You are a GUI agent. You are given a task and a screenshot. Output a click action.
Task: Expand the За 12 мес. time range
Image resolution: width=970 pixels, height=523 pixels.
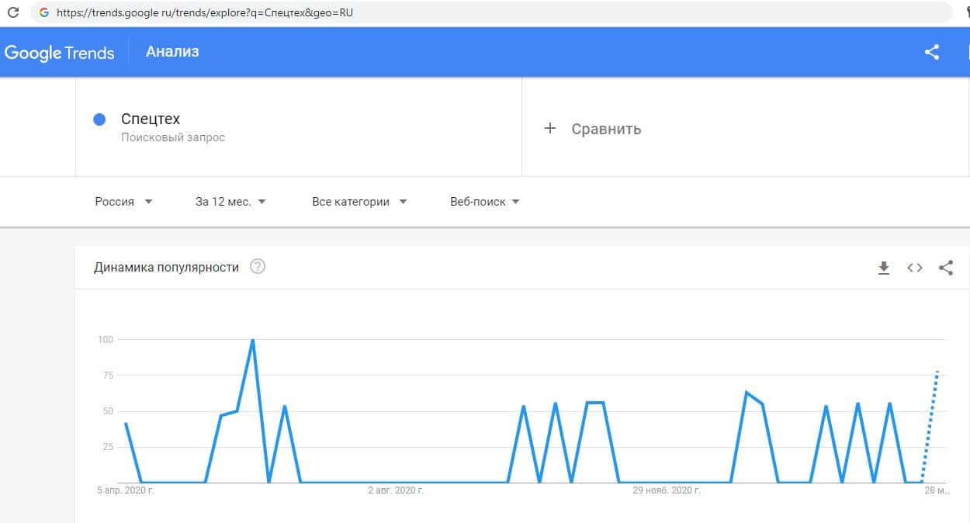(230, 202)
